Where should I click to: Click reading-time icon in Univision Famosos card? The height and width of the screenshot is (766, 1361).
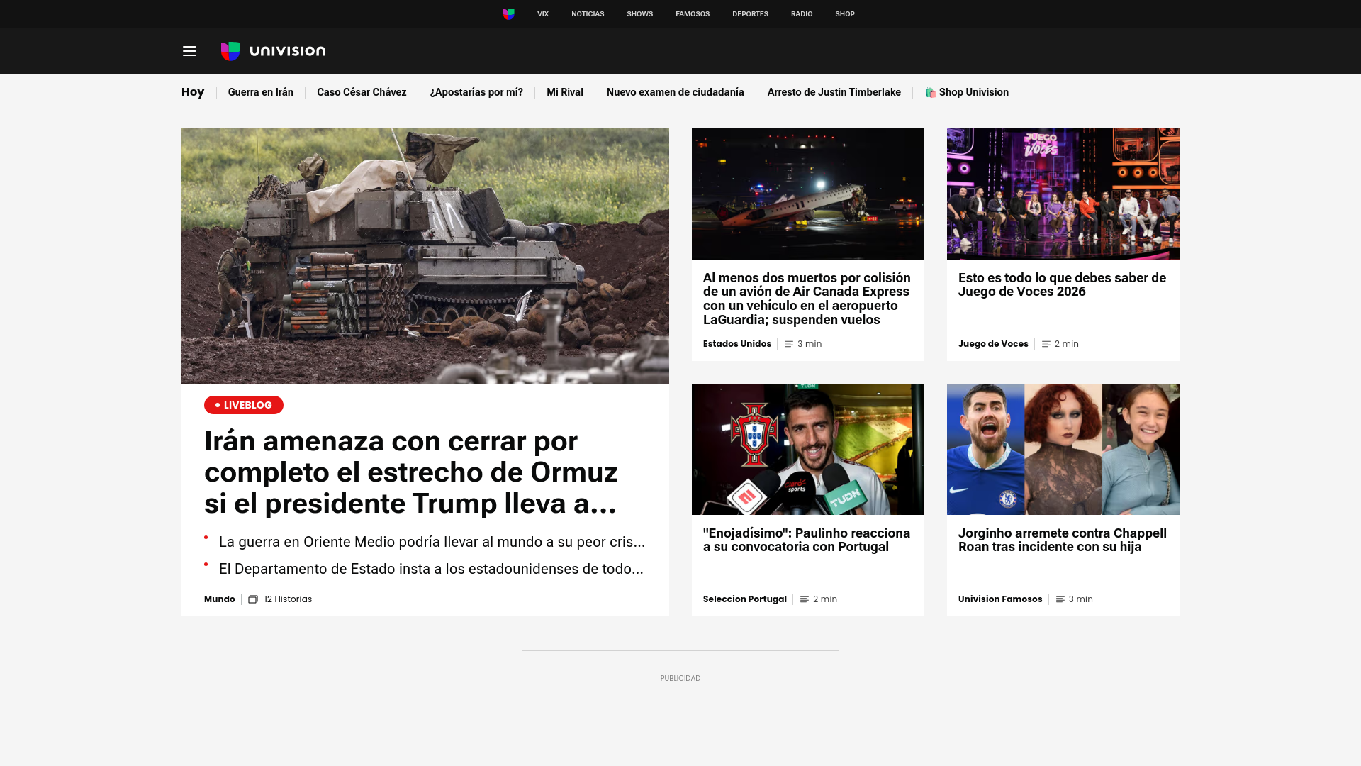point(1060,599)
